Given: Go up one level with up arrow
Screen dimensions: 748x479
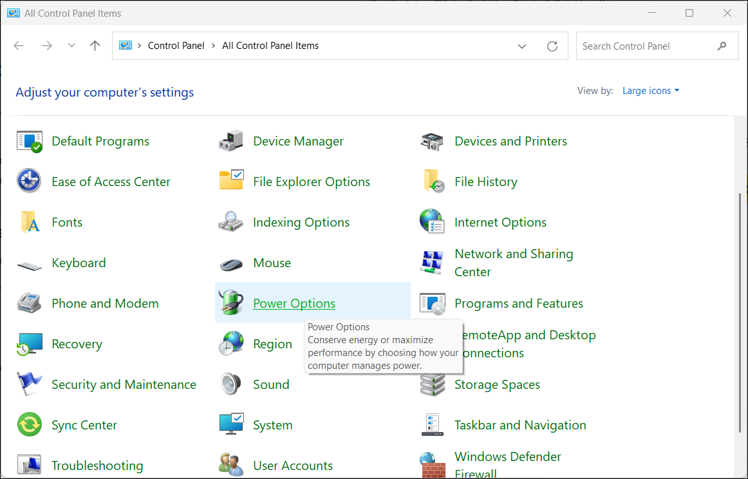Looking at the screenshot, I should (95, 46).
